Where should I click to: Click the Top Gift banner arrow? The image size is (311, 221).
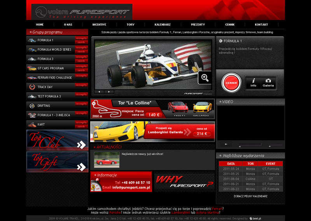pyautogui.click(x=81, y=167)
